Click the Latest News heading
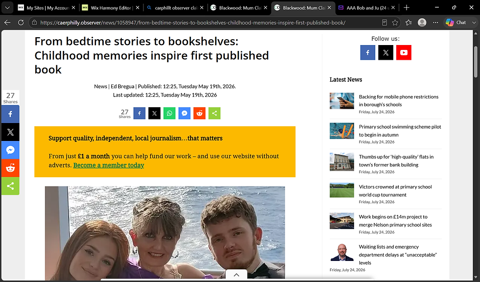The image size is (480, 282). click(x=346, y=79)
